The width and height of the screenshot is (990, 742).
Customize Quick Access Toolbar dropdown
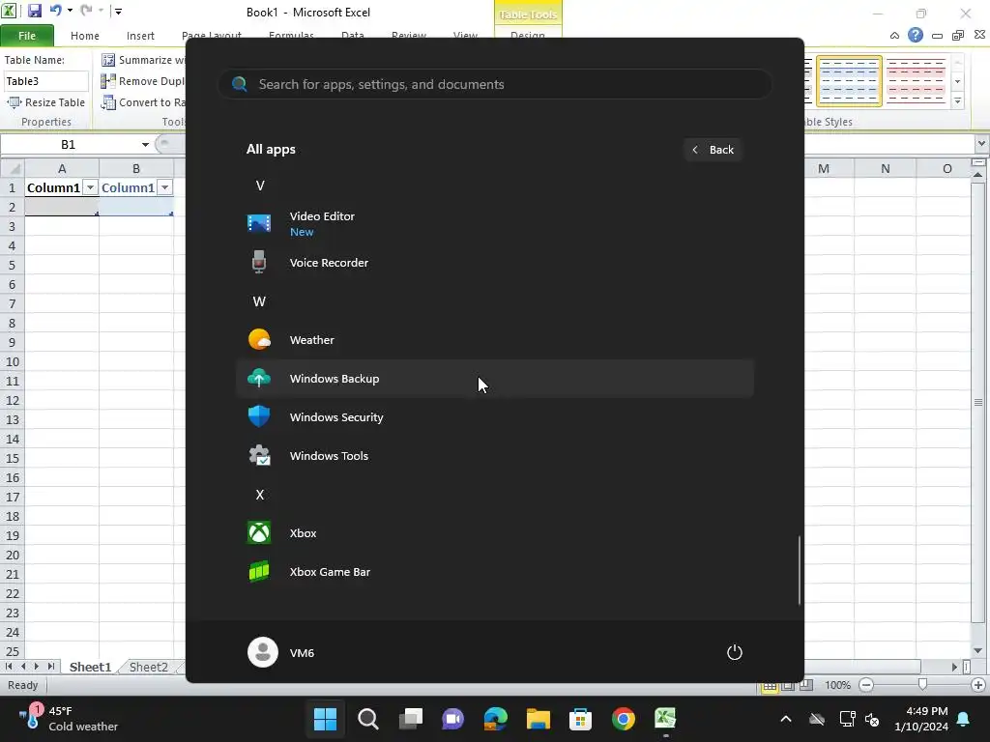[x=118, y=11]
